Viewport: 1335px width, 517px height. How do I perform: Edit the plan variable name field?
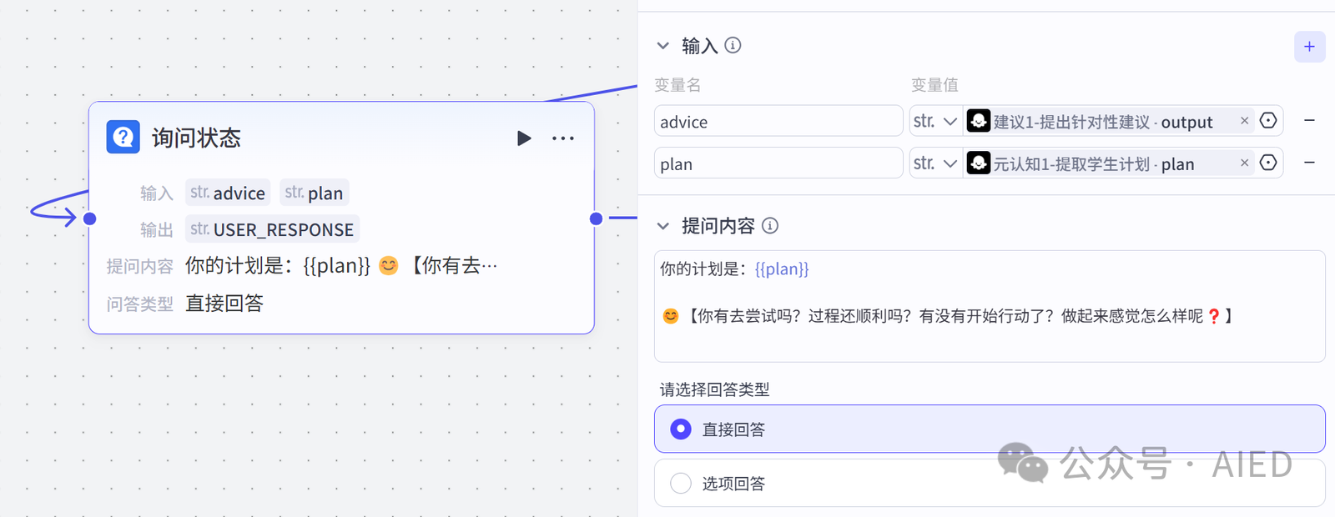click(778, 163)
